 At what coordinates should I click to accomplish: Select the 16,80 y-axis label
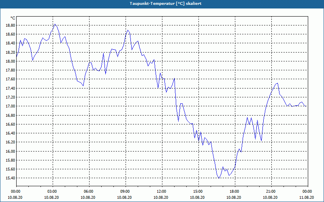click(x=10, y=115)
